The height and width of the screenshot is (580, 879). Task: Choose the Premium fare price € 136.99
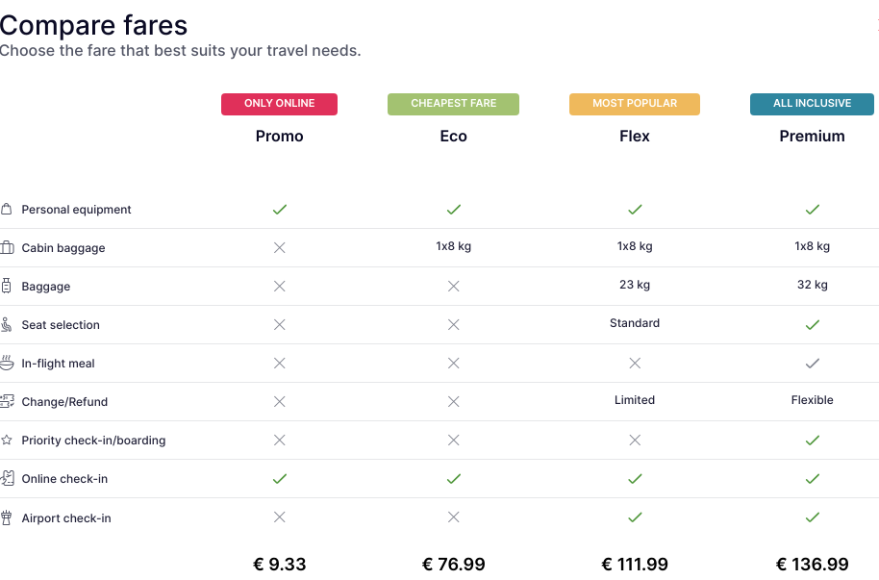point(813,564)
